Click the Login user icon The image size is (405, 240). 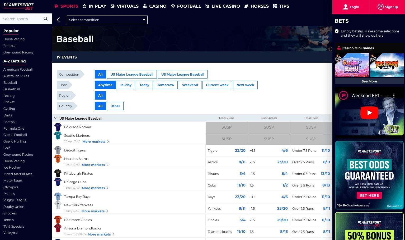point(345,7)
